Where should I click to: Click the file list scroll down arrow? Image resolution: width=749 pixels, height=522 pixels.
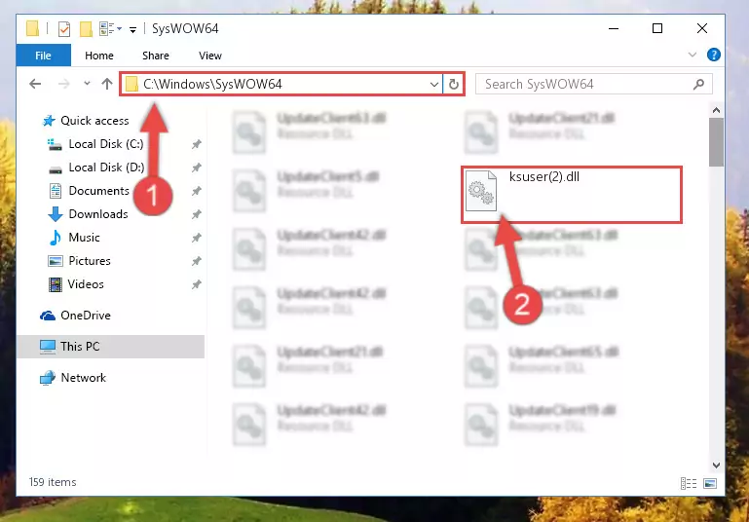coord(716,466)
